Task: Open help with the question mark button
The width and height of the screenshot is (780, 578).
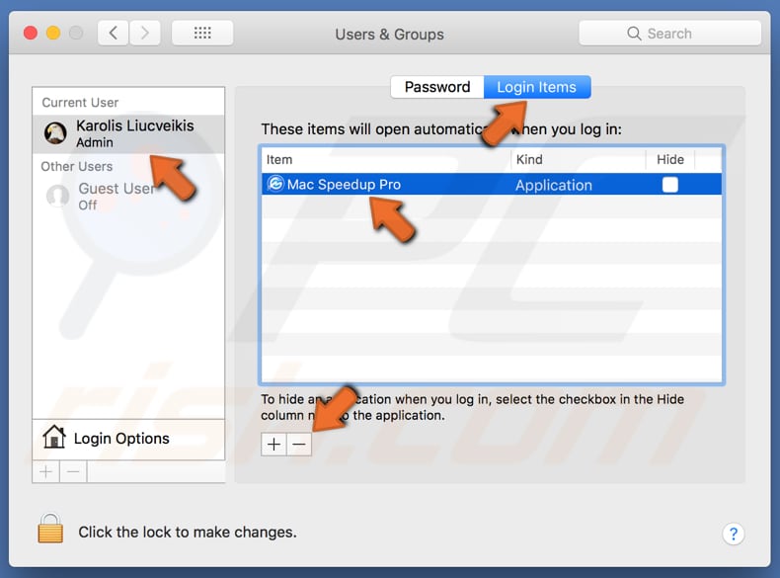Action: pos(734,534)
